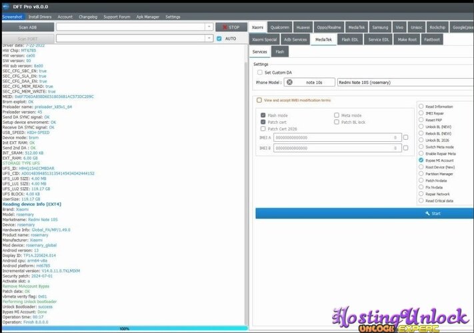Image resolution: width=474 pixels, height=333 pixels.
Task: Select Unlock BL (NEW) radio option
Action: (x=421, y=127)
